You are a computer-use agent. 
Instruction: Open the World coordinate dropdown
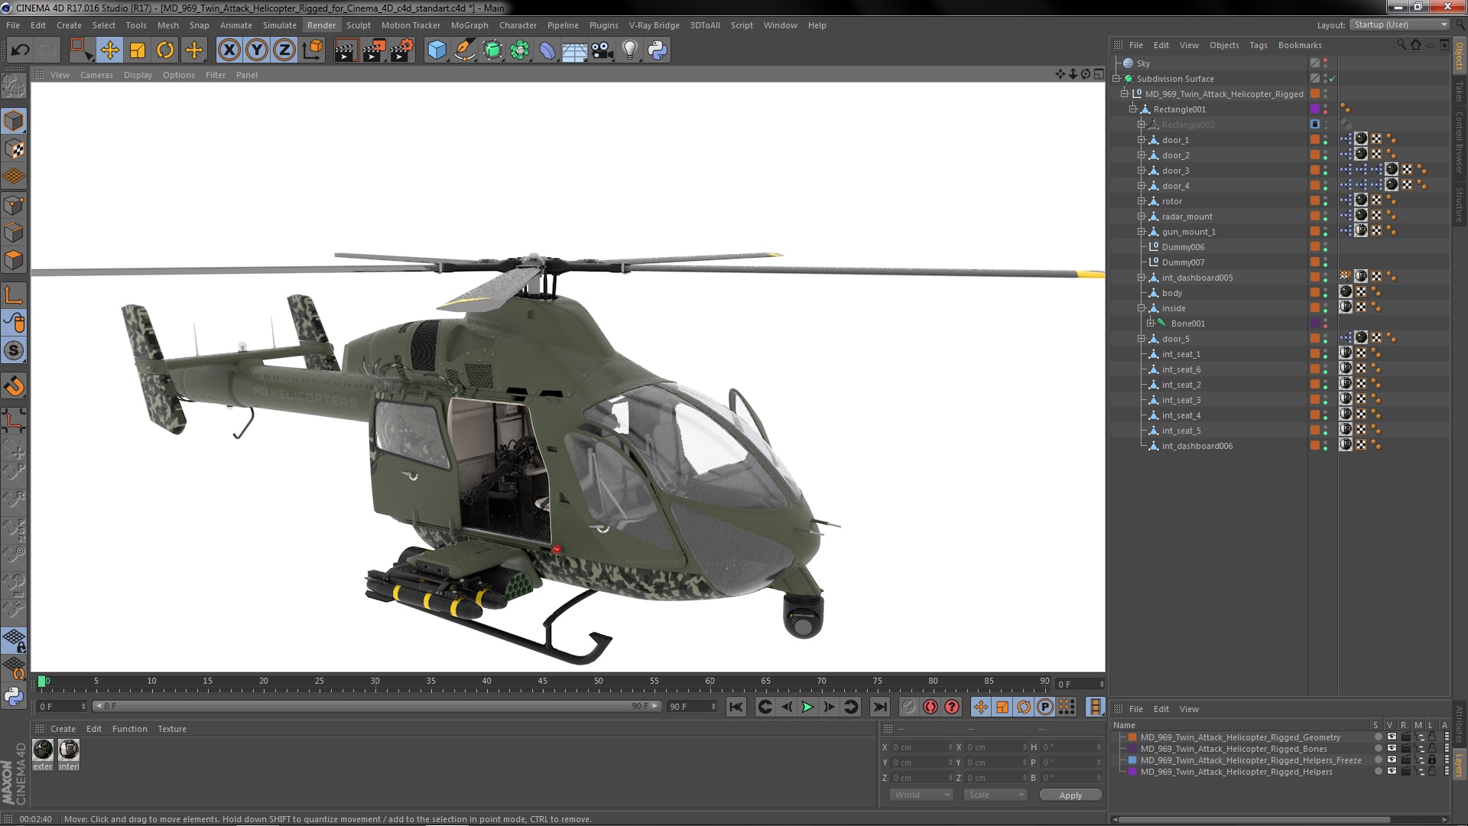[921, 795]
